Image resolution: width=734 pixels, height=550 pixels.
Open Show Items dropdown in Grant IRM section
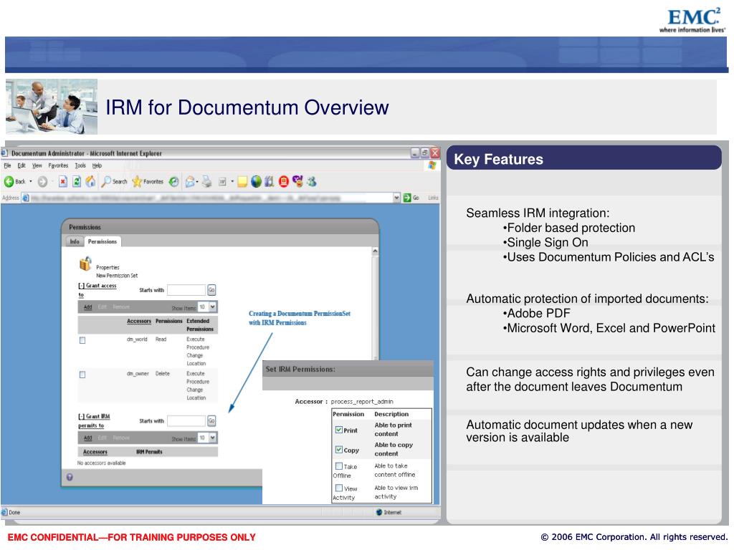[212, 438]
